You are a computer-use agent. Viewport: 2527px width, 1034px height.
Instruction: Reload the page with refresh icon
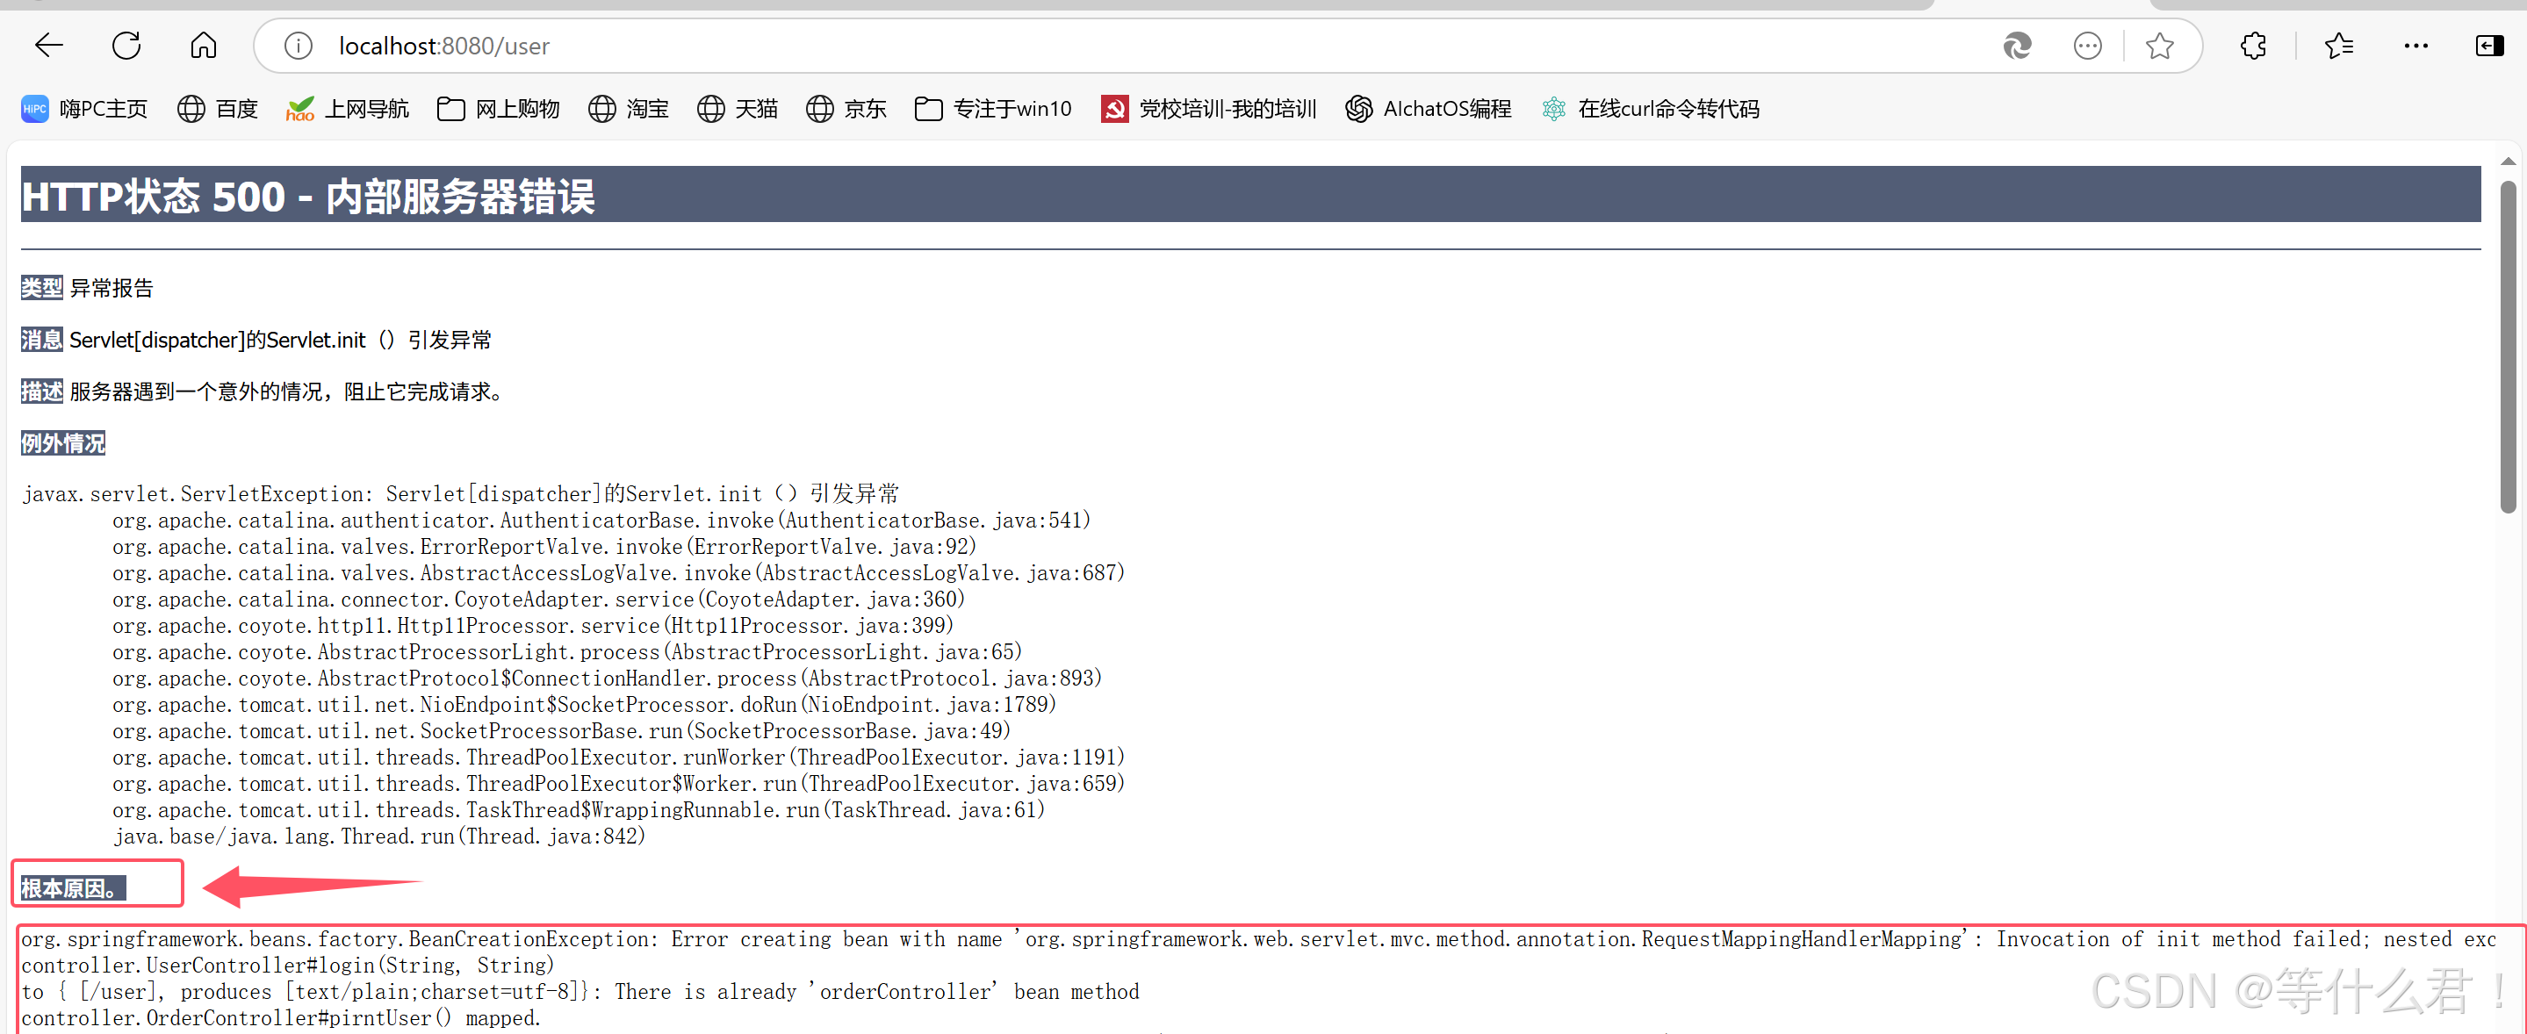pos(126,45)
